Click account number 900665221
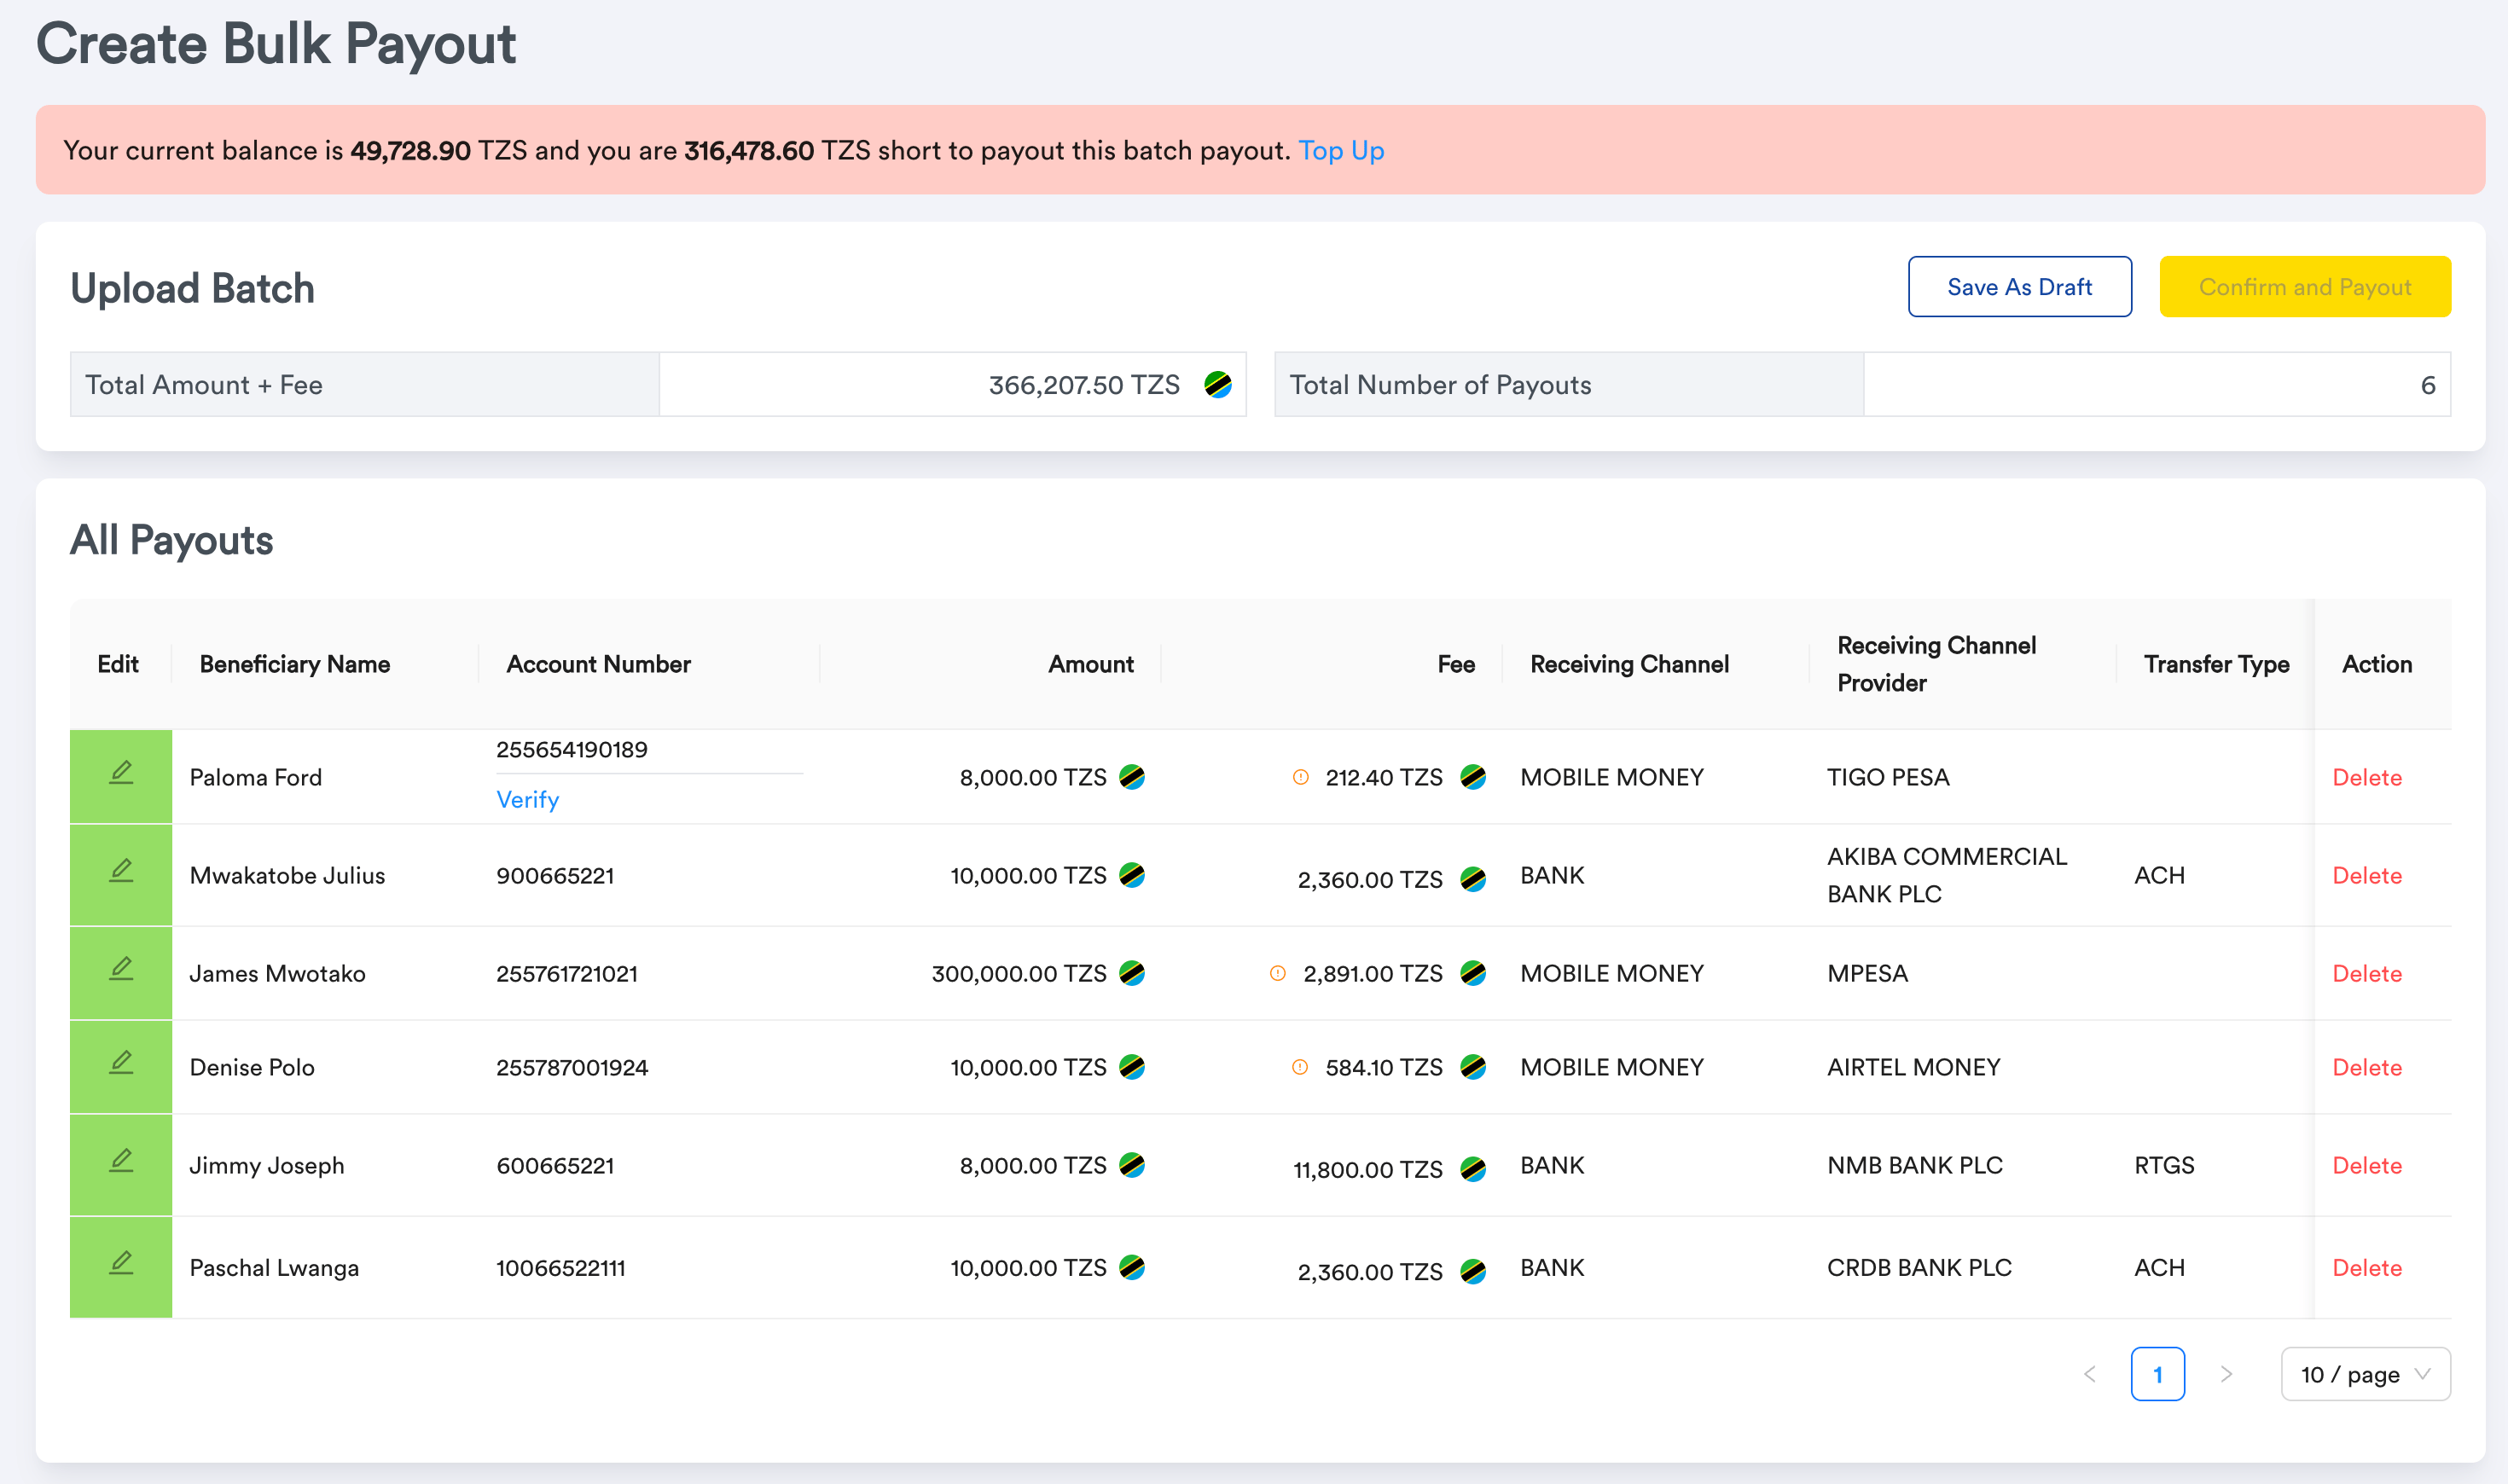This screenshot has height=1484, width=2508. (x=555, y=875)
